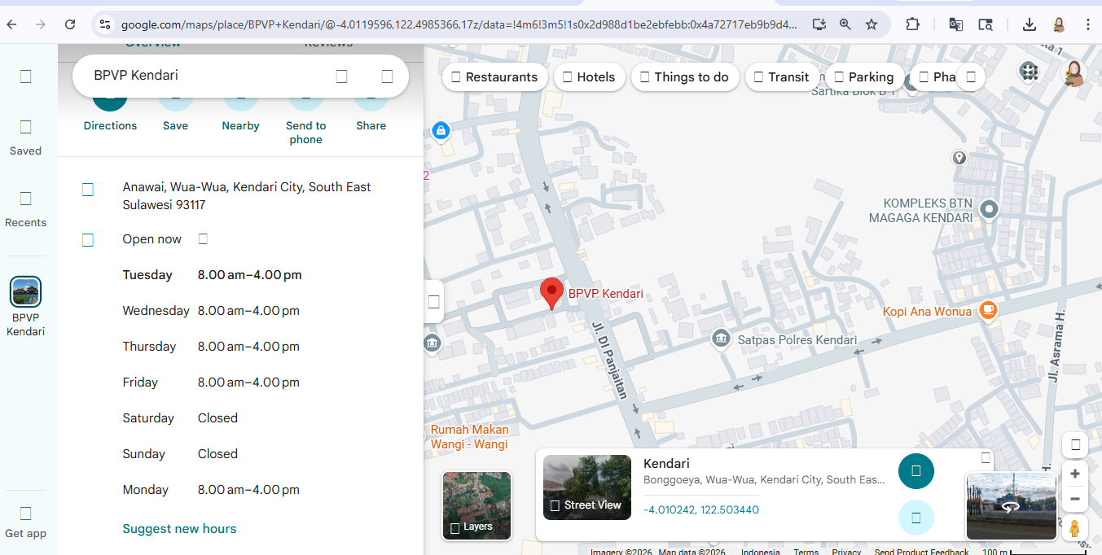View site information icon in address bar
Screen dimensions: 1102x555
[x=104, y=24]
